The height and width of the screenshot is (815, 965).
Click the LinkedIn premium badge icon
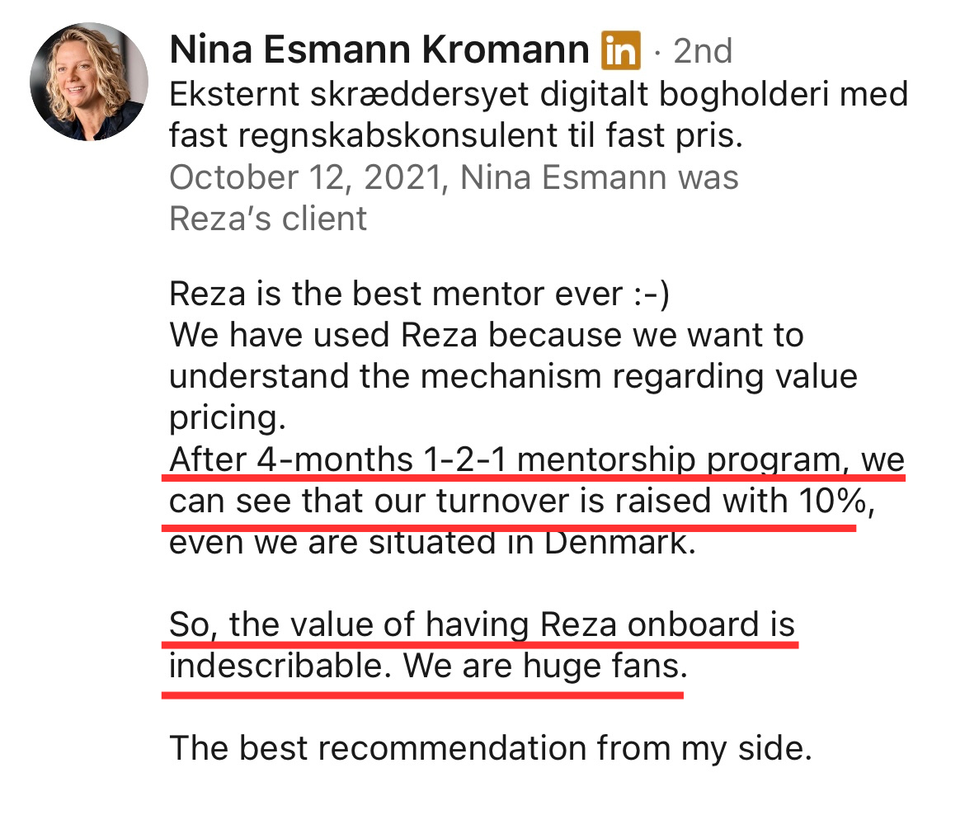click(620, 49)
